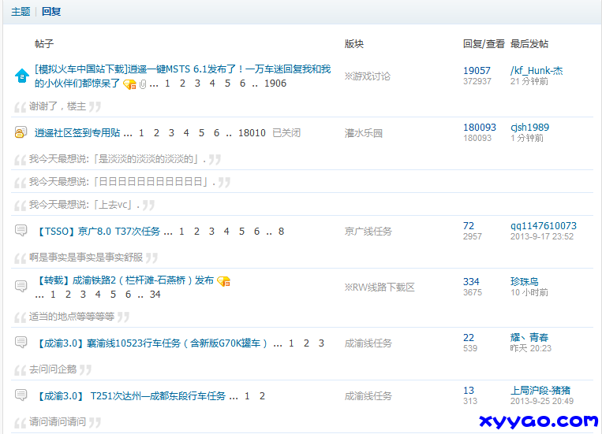This screenshot has width=602, height=434.
Task: Go to last page 1906 of MSTS thread
Action: coord(275,83)
